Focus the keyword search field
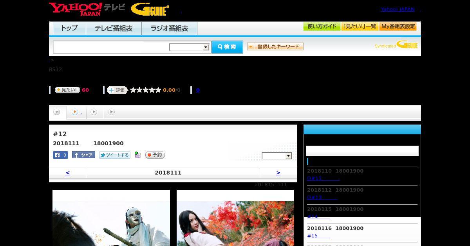470x246 pixels. 111,47
